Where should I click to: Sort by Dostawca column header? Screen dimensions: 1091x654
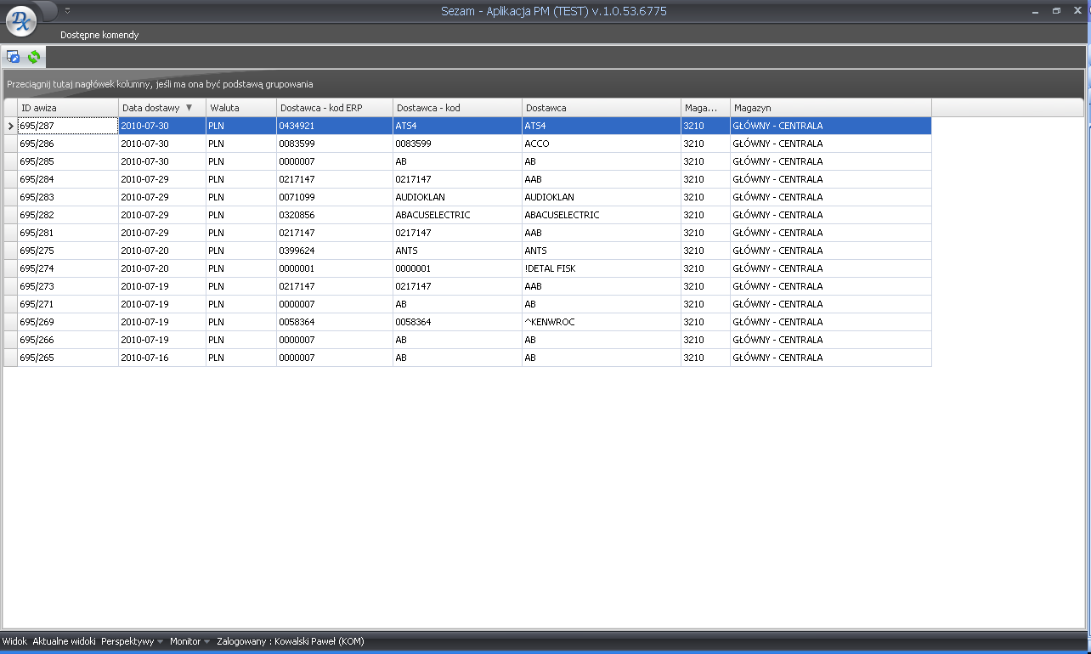click(x=602, y=108)
